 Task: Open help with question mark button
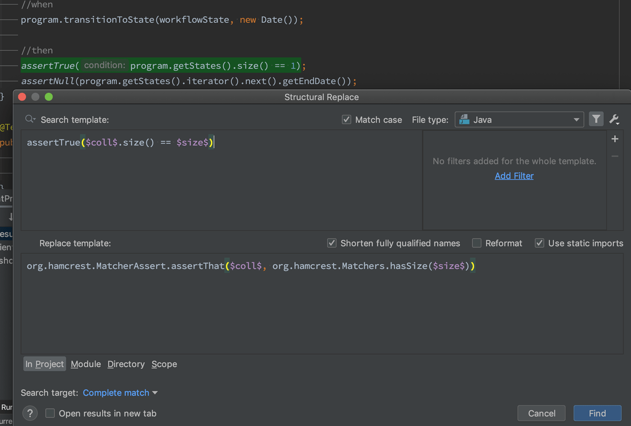click(x=30, y=413)
